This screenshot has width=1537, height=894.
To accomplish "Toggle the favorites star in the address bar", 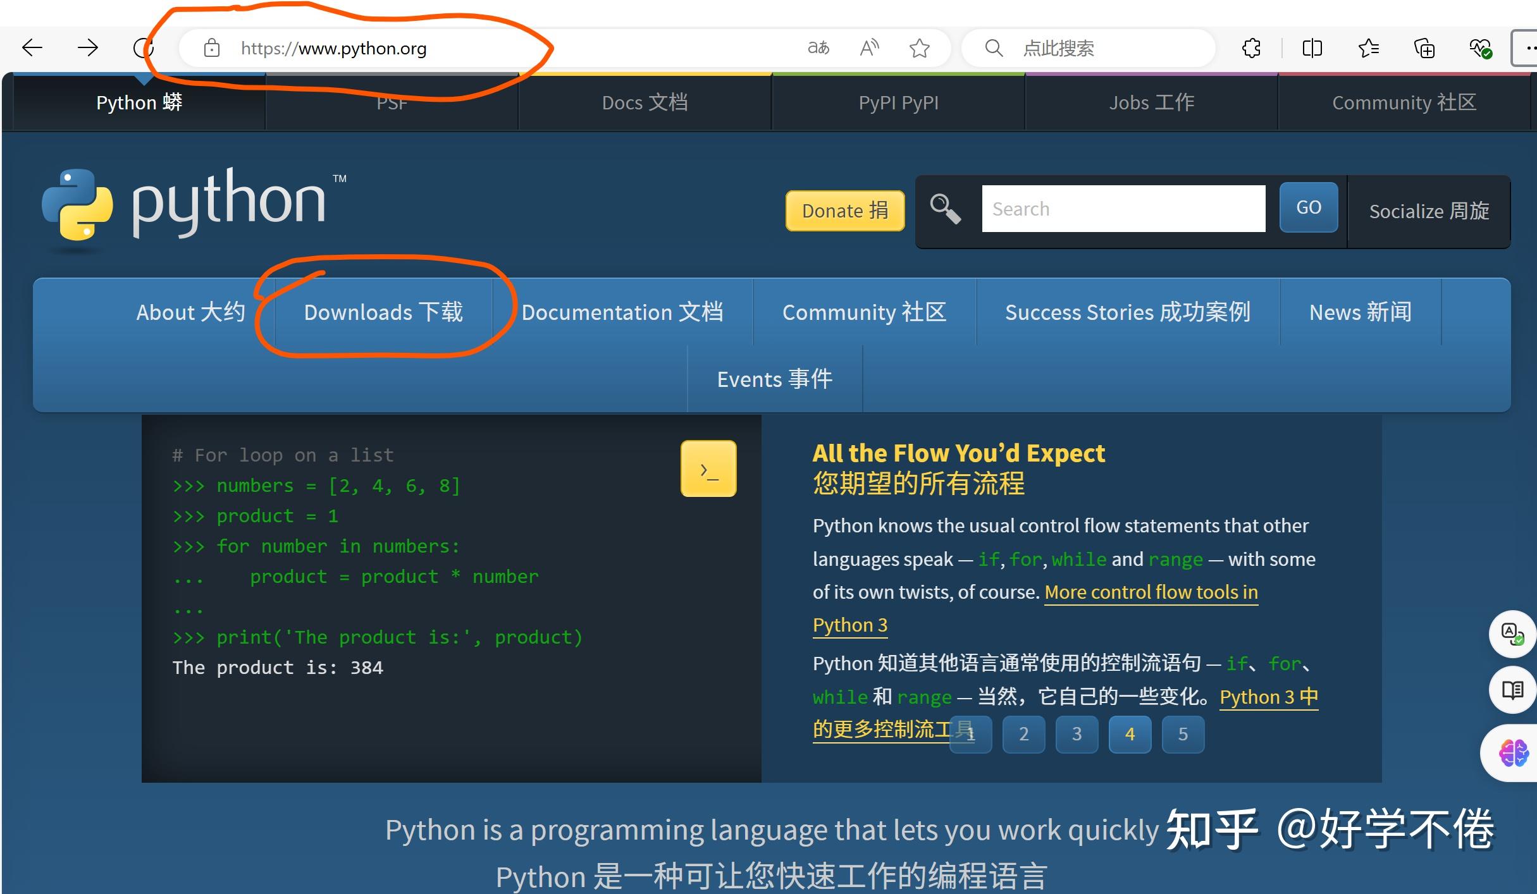I will (x=920, y=47).
